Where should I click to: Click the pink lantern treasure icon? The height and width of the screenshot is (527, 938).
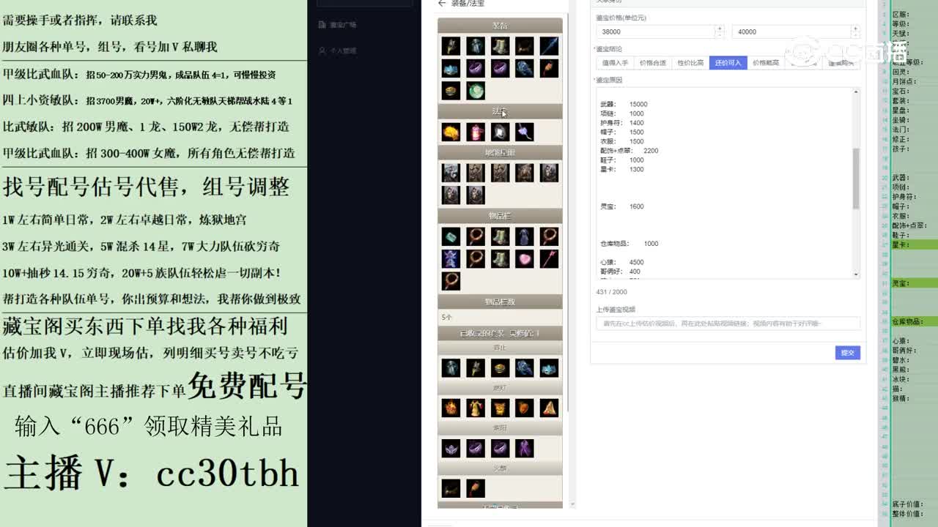476,132
